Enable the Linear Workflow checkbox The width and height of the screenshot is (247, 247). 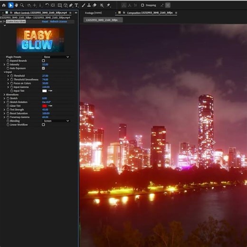(43, 124)
